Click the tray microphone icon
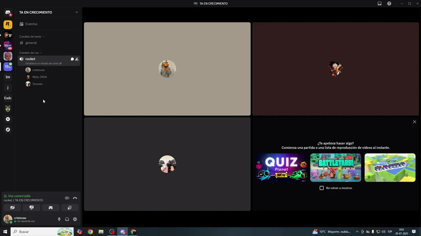This screenshot has width=421, height=236. 373,232
